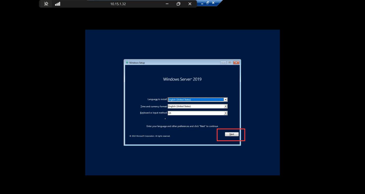Click the 'Language to install' label
Image resolution: width=365 pixels, height=194 pixels.
click(157, 99)
